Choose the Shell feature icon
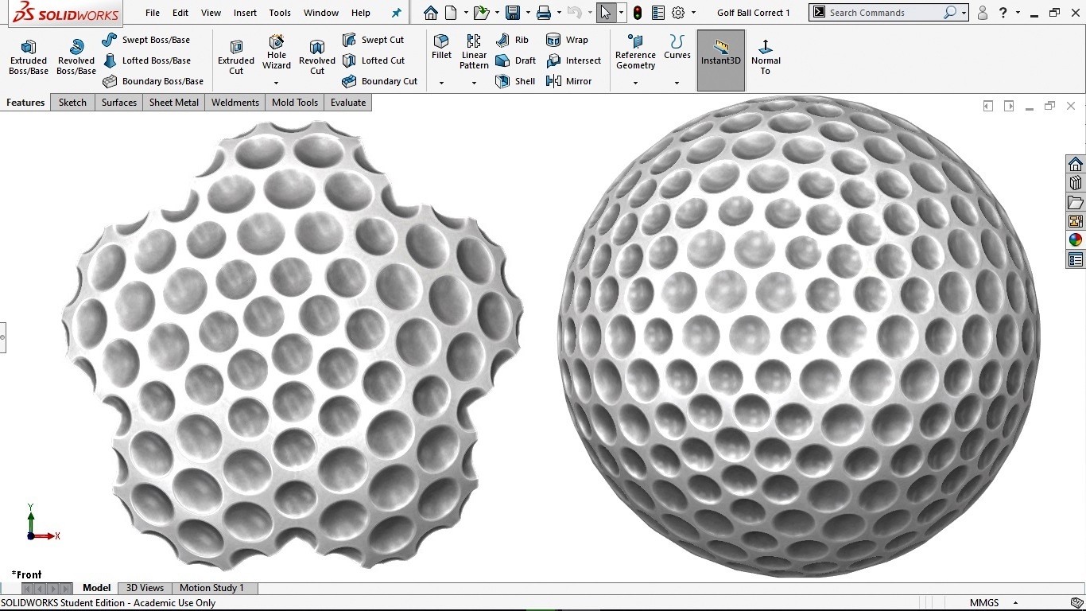This screenshot has height=611, width=1086. click(515, 81)
